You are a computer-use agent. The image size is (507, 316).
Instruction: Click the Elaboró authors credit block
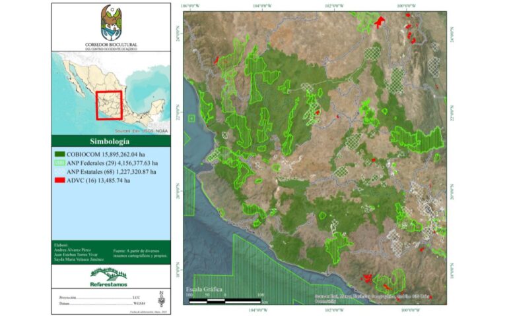tap(79, 252)
